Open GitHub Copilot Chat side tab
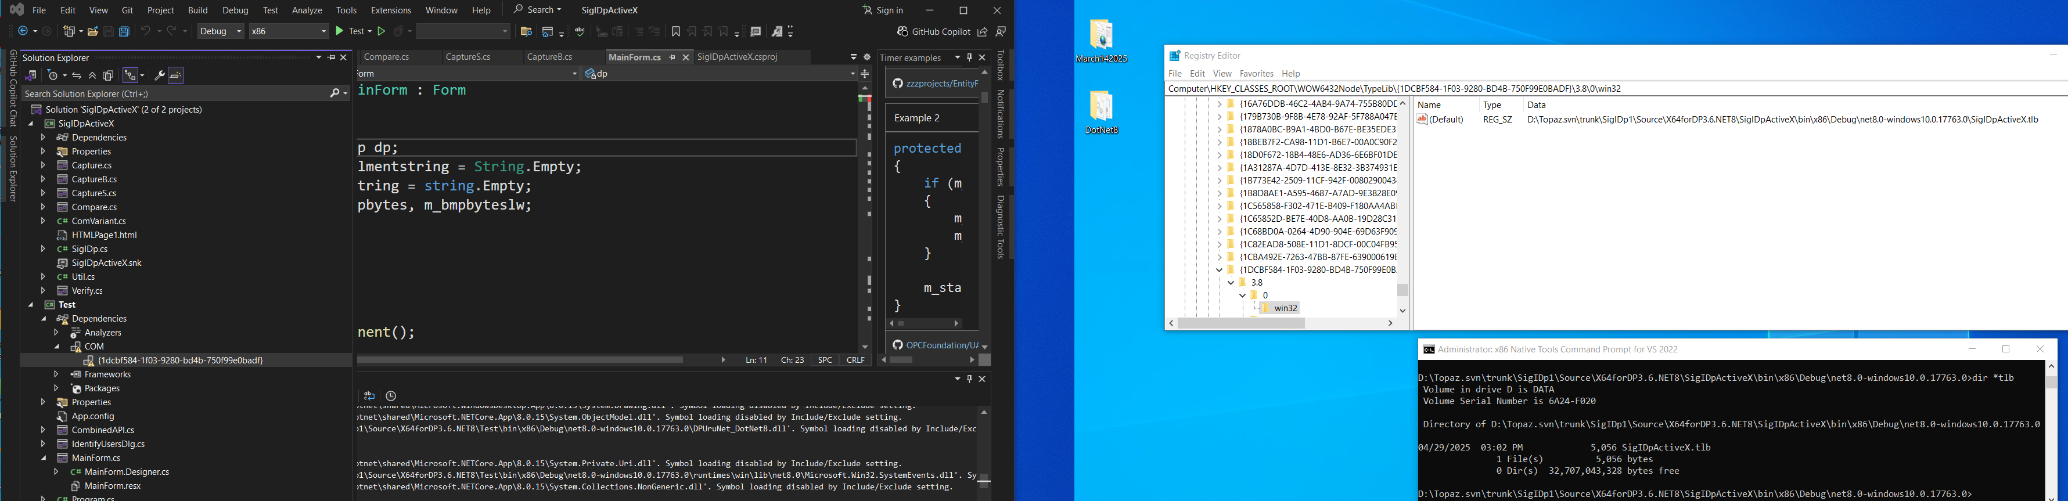2068x501 pixels. coord(13,88)
